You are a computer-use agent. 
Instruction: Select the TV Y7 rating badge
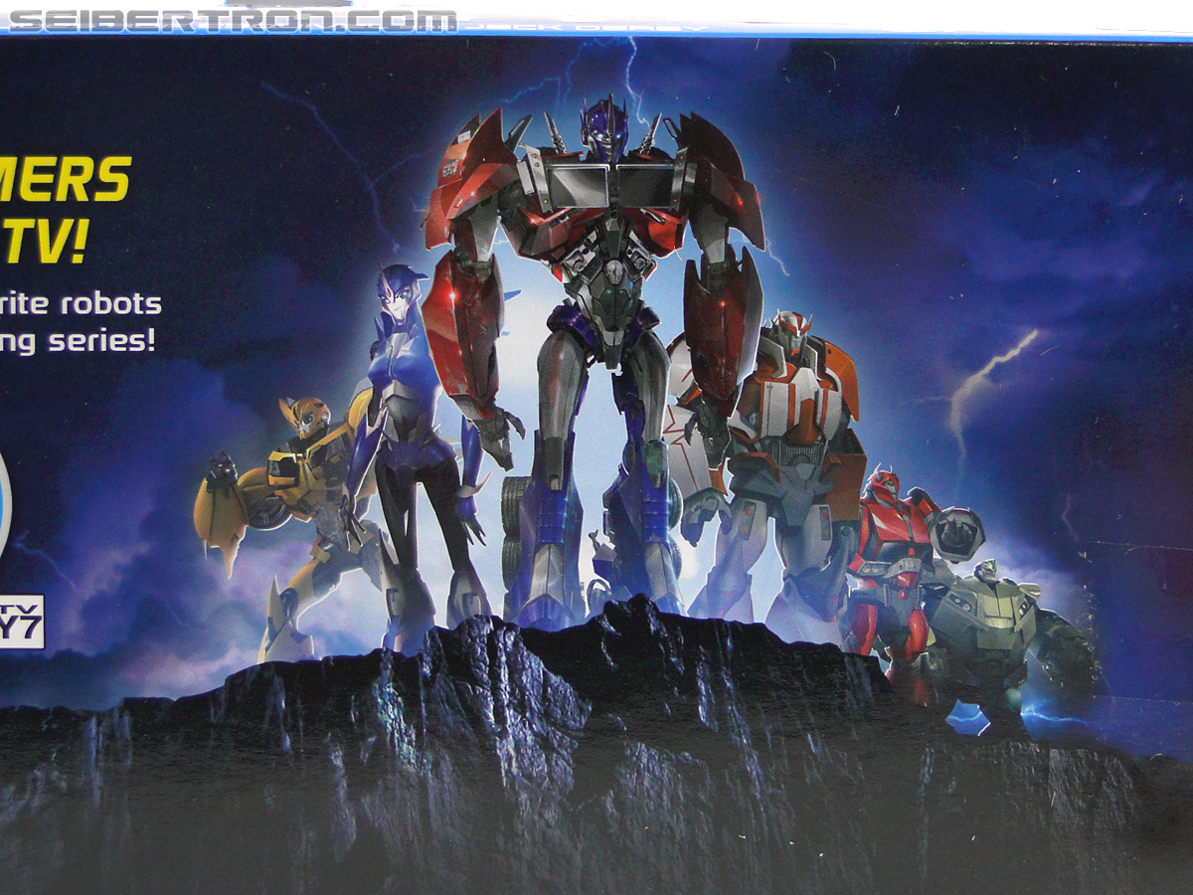(22, 622)
